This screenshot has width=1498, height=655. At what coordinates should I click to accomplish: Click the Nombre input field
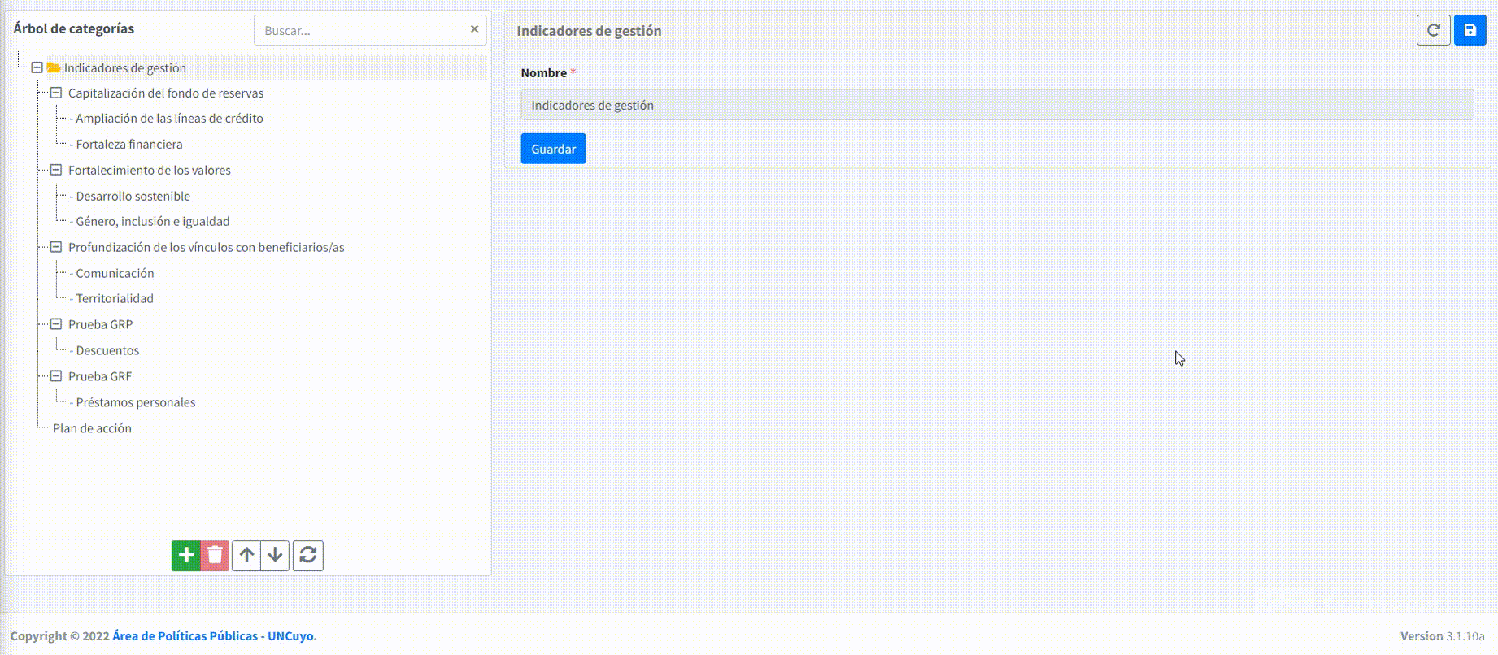click(996, 105)
